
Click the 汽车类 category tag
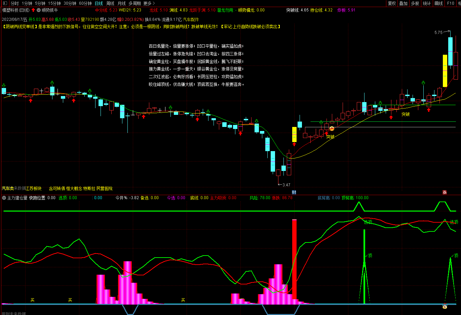coord(8,188)
